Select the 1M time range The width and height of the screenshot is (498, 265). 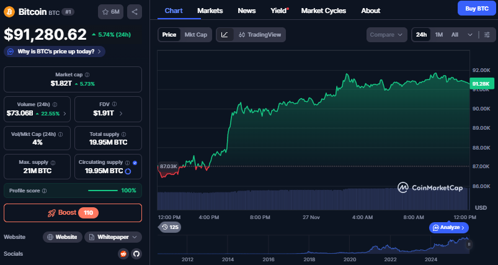[439, 35]
